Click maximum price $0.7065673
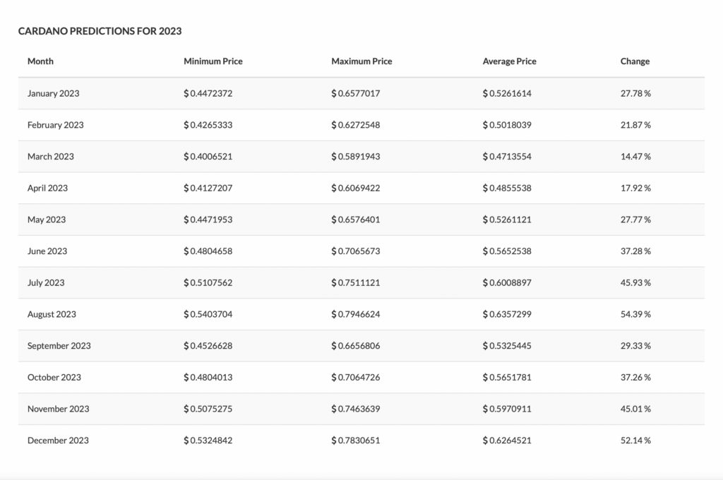723x480 pixels. click(x=356, y=251)
